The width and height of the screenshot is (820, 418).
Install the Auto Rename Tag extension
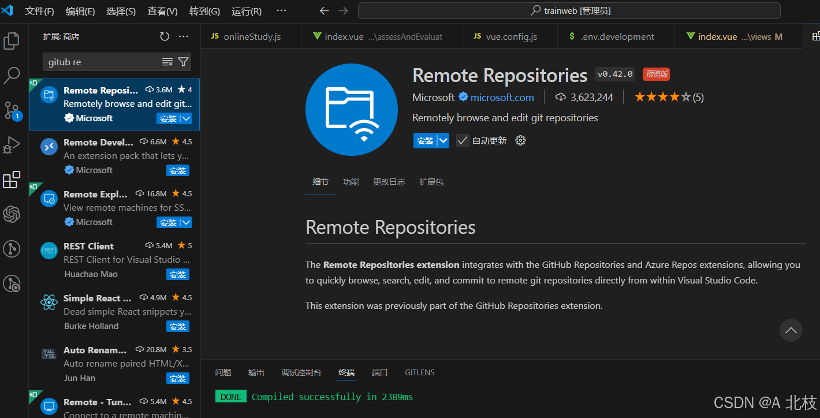click(178, 378)
